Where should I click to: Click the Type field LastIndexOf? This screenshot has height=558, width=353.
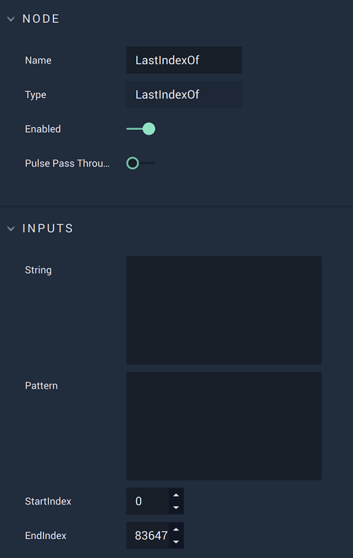click(184, 95)
